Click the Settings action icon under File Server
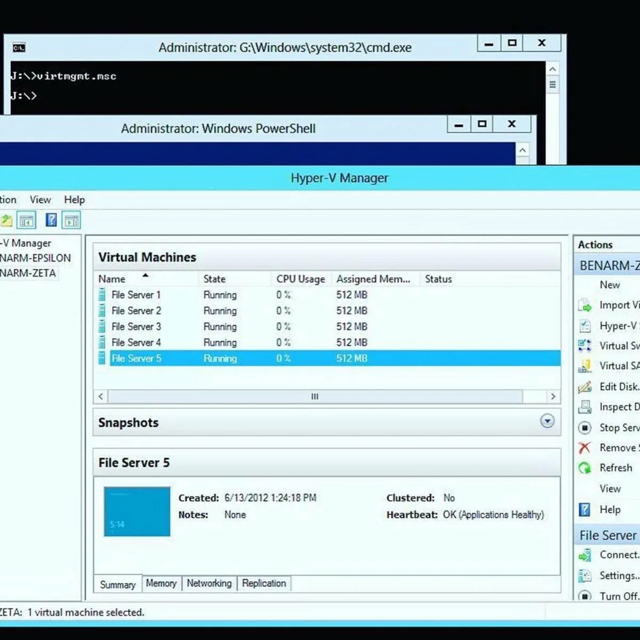The image size is (640, 640). click(585, 576)
